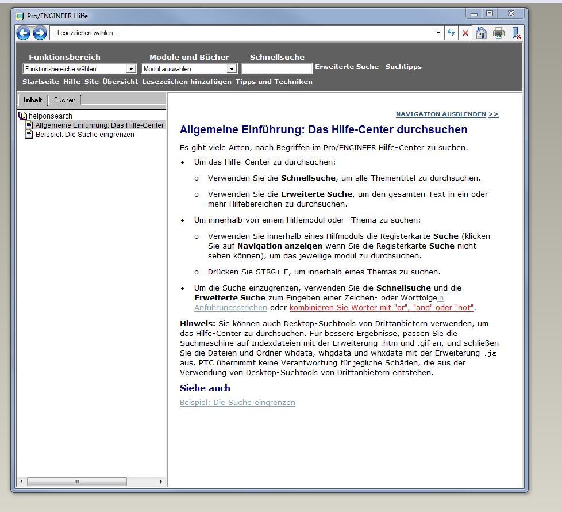Maximize the Pro/ENGINEER Hilfe window
Image resolution: width=562 pixels, height=512 pixels.
[x=490, y=14]
